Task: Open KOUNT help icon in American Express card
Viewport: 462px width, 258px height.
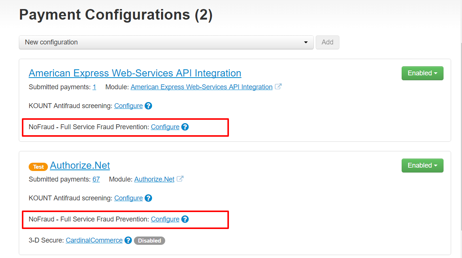Action: (x=149, y=106)
